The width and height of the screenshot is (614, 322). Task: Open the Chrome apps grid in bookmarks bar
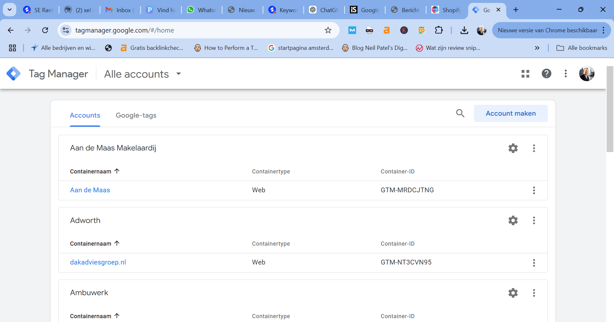point(12,48)
